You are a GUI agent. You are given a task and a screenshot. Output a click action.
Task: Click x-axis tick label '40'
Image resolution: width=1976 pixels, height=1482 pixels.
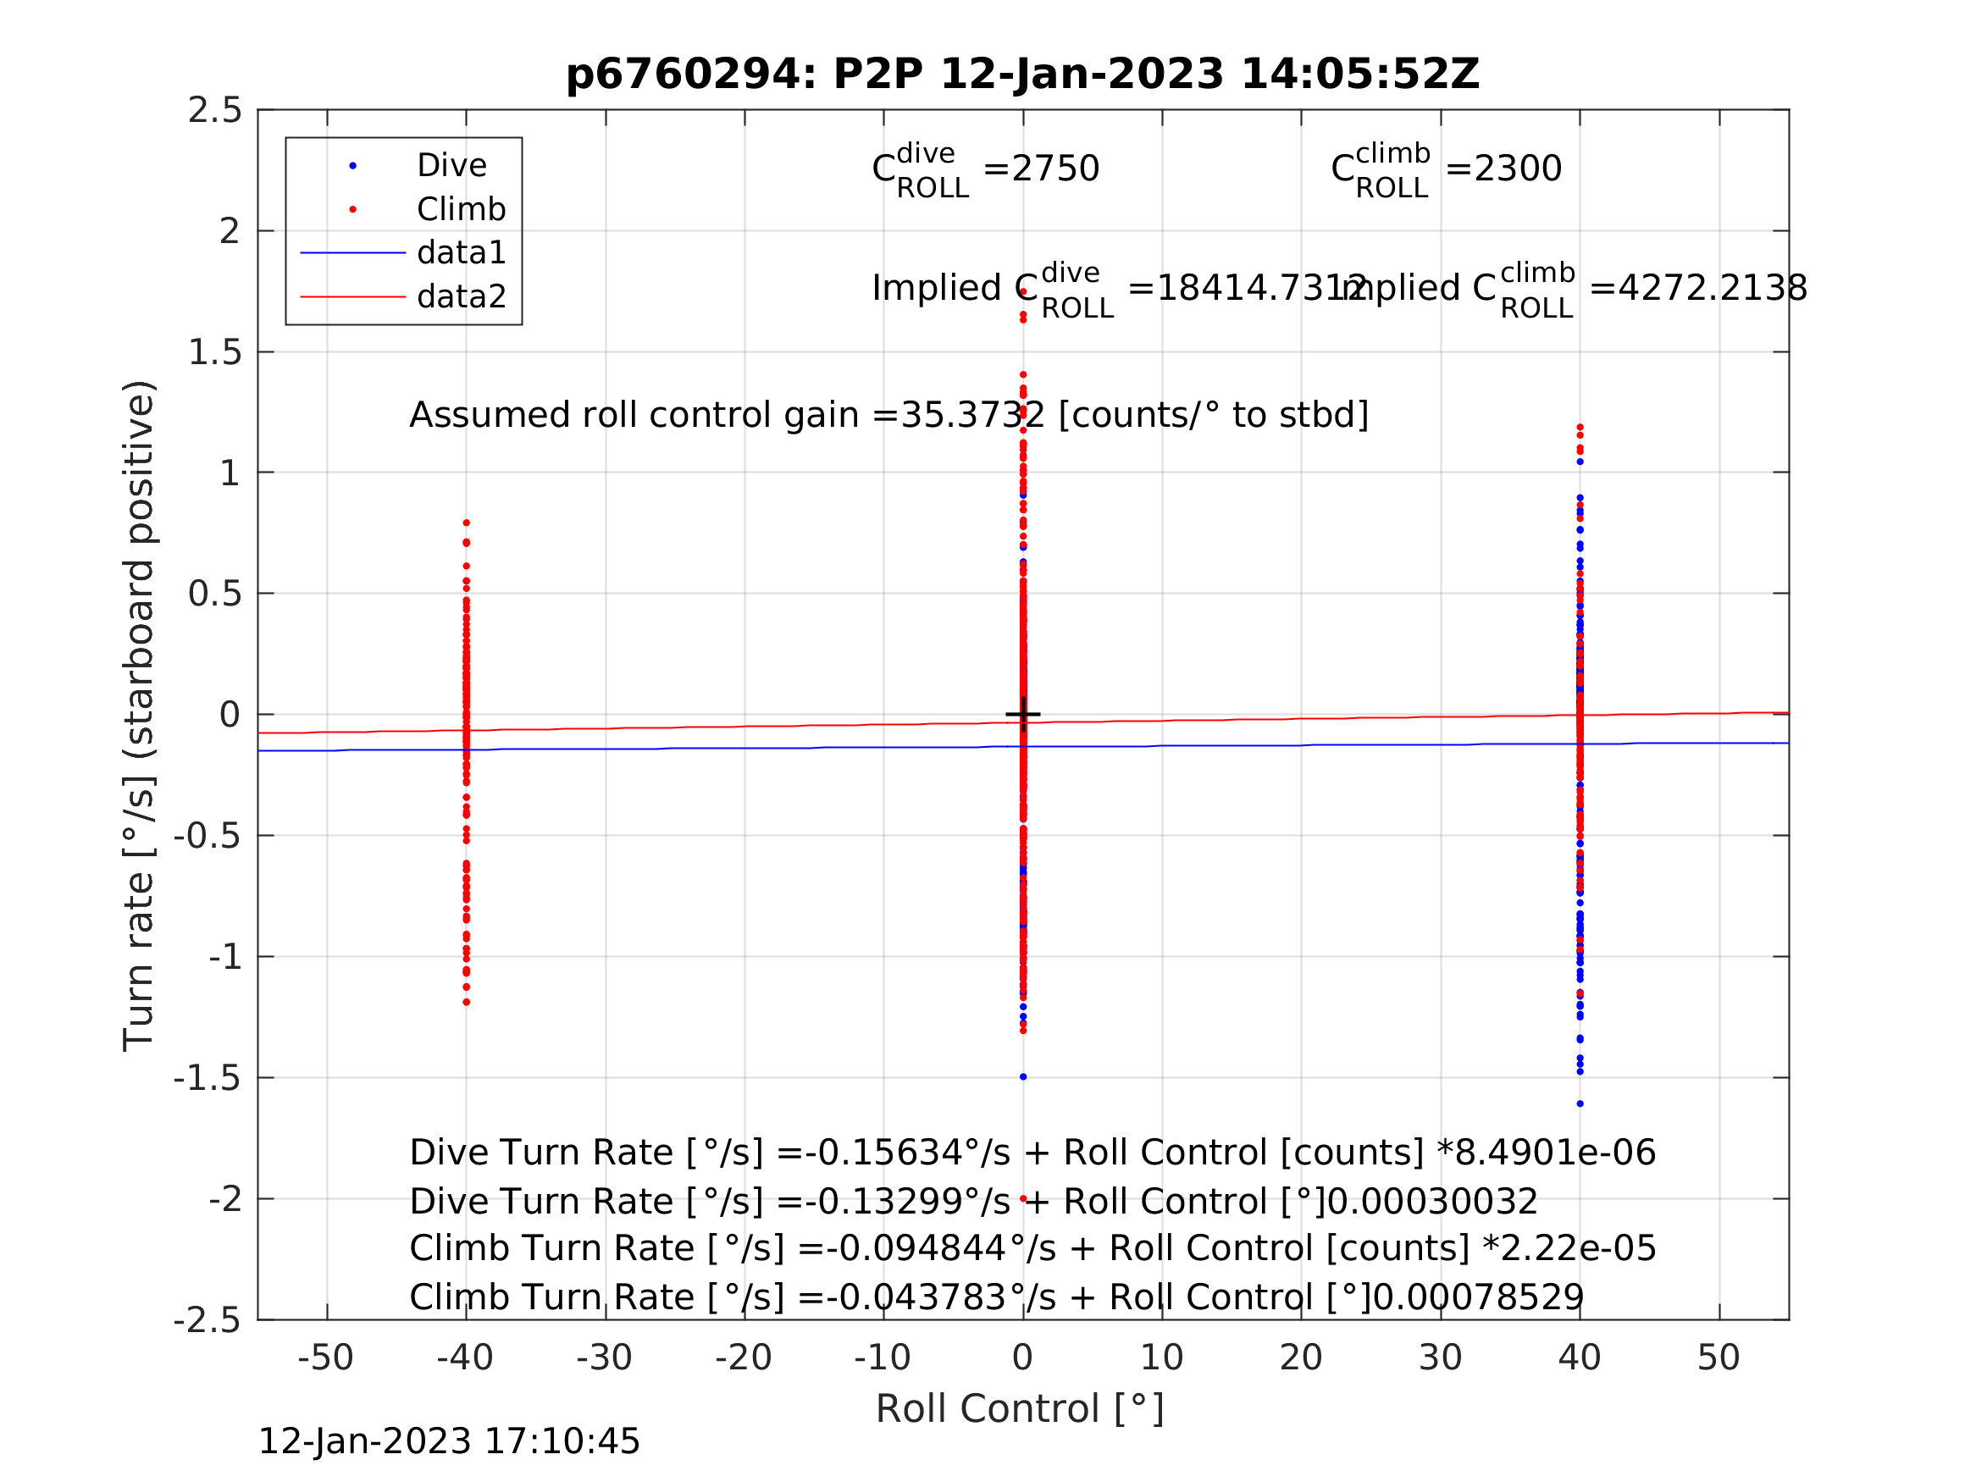(1580, 1358)
